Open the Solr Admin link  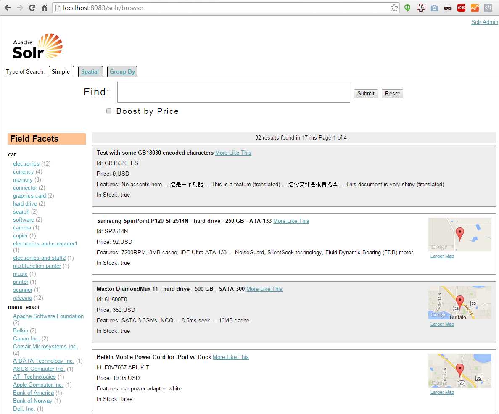[484, 22]
